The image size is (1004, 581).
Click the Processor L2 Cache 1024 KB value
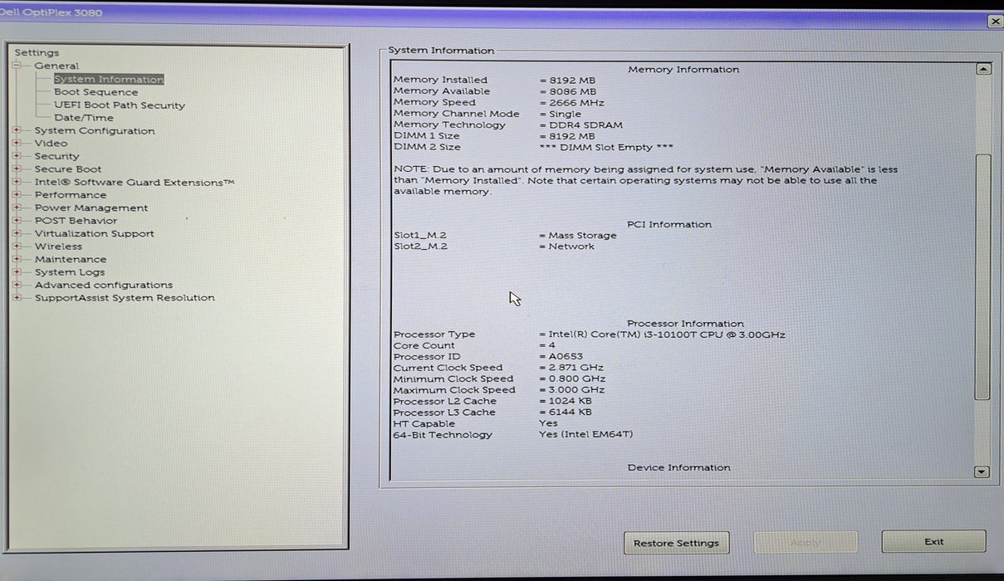coord(566,402)
